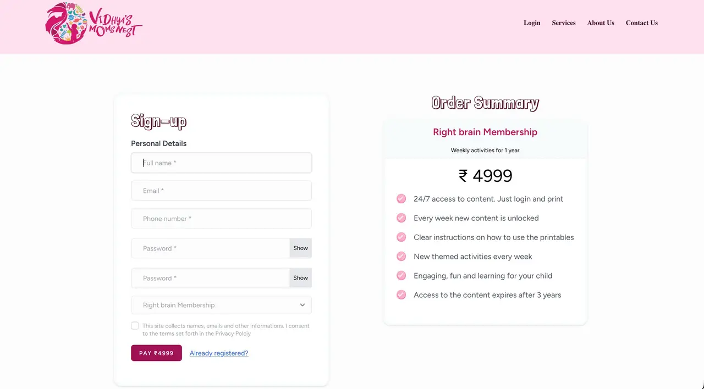Navigate to Contact Us
Image resolution: width=704 pixels, height=389 pixels.
pyautogui.click(x=641, y=23)
